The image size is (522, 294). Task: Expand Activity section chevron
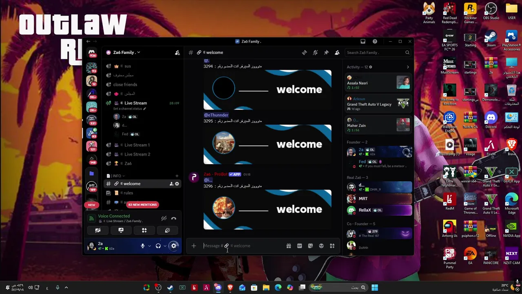408,67
